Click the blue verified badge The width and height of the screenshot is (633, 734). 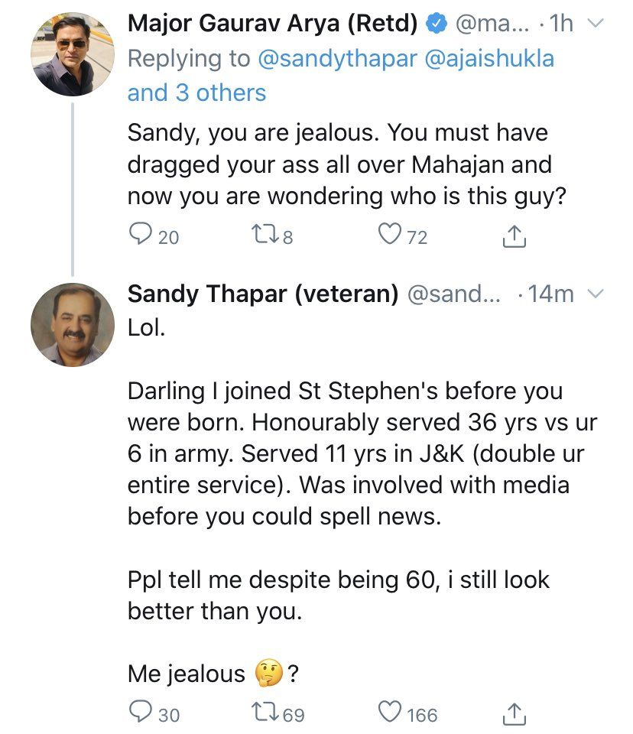click(436, 24)
